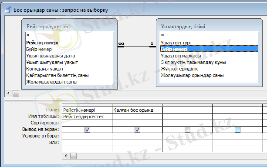Select the Ұшақтың маркасы field

[x=209, y=56]
